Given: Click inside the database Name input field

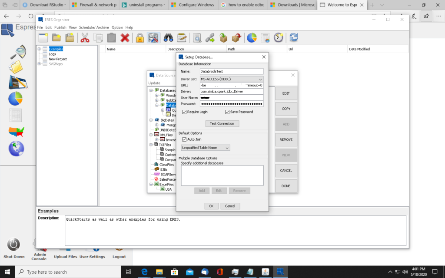Looking at the screenshot, I should click(x=232, y=71).
